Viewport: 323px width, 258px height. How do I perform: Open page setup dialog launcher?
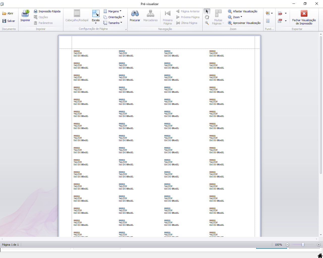pos(126,29)
